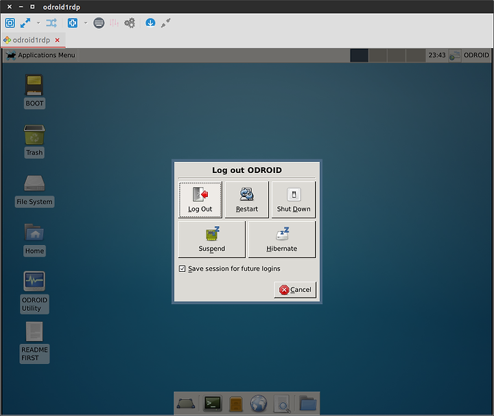
Task: Click the Hibernate button
Action: coord(282,240)
